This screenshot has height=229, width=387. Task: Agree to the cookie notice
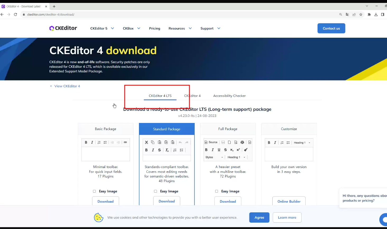pyautogui.click(x=259, y=217)
